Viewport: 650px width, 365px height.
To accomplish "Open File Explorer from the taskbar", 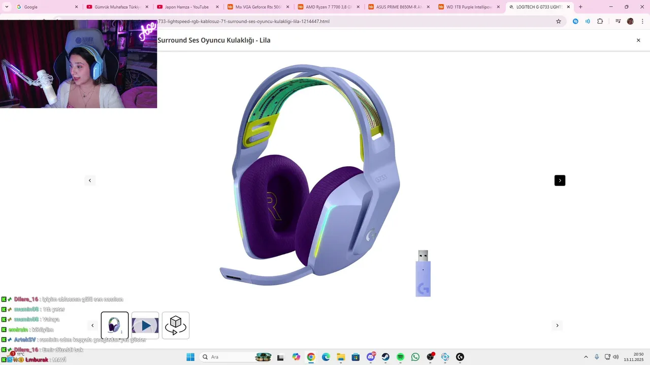I will coord(341,357).
